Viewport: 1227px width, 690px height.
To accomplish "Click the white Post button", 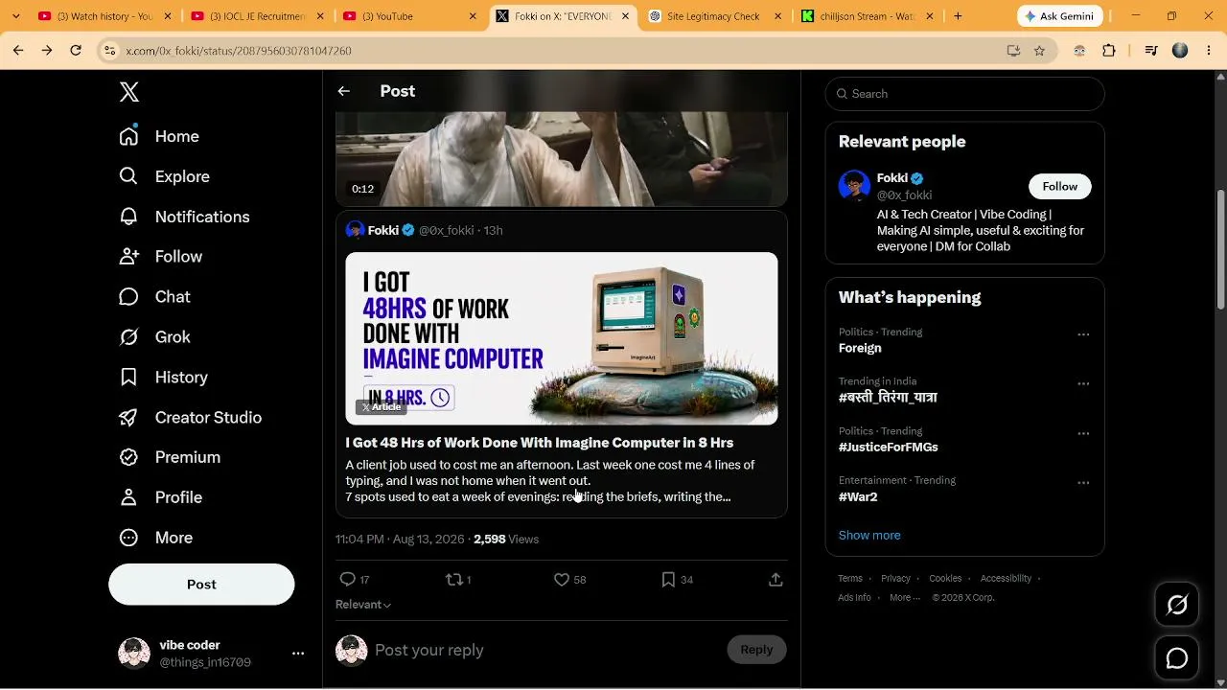I will coord(201,585).
